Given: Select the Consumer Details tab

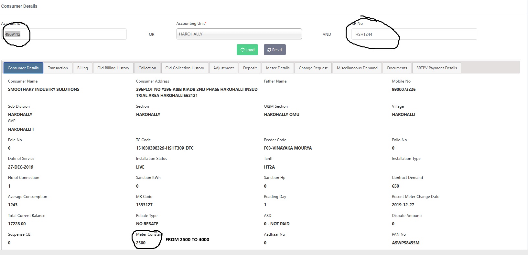Looking at the screenshot, I should pyautogui.click(x=23, y=68).
